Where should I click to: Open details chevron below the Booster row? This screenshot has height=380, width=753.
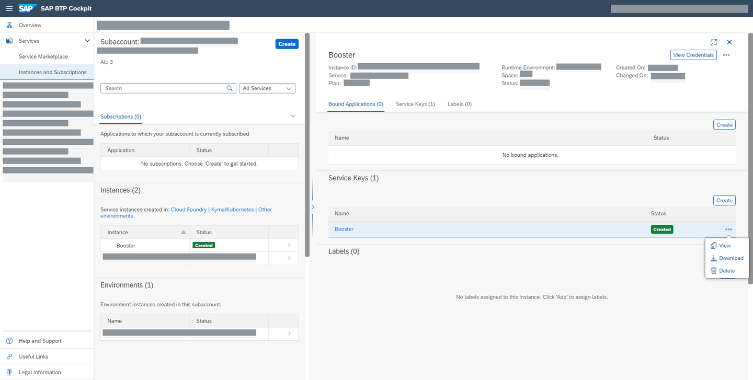(x=289, y=258)
